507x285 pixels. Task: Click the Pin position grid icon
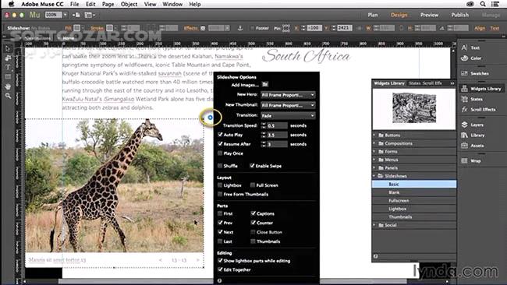click(286, 28)
